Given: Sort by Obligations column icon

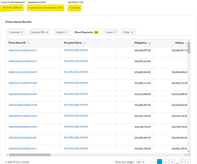Looking at the screenshot, I should click(149, 43).
